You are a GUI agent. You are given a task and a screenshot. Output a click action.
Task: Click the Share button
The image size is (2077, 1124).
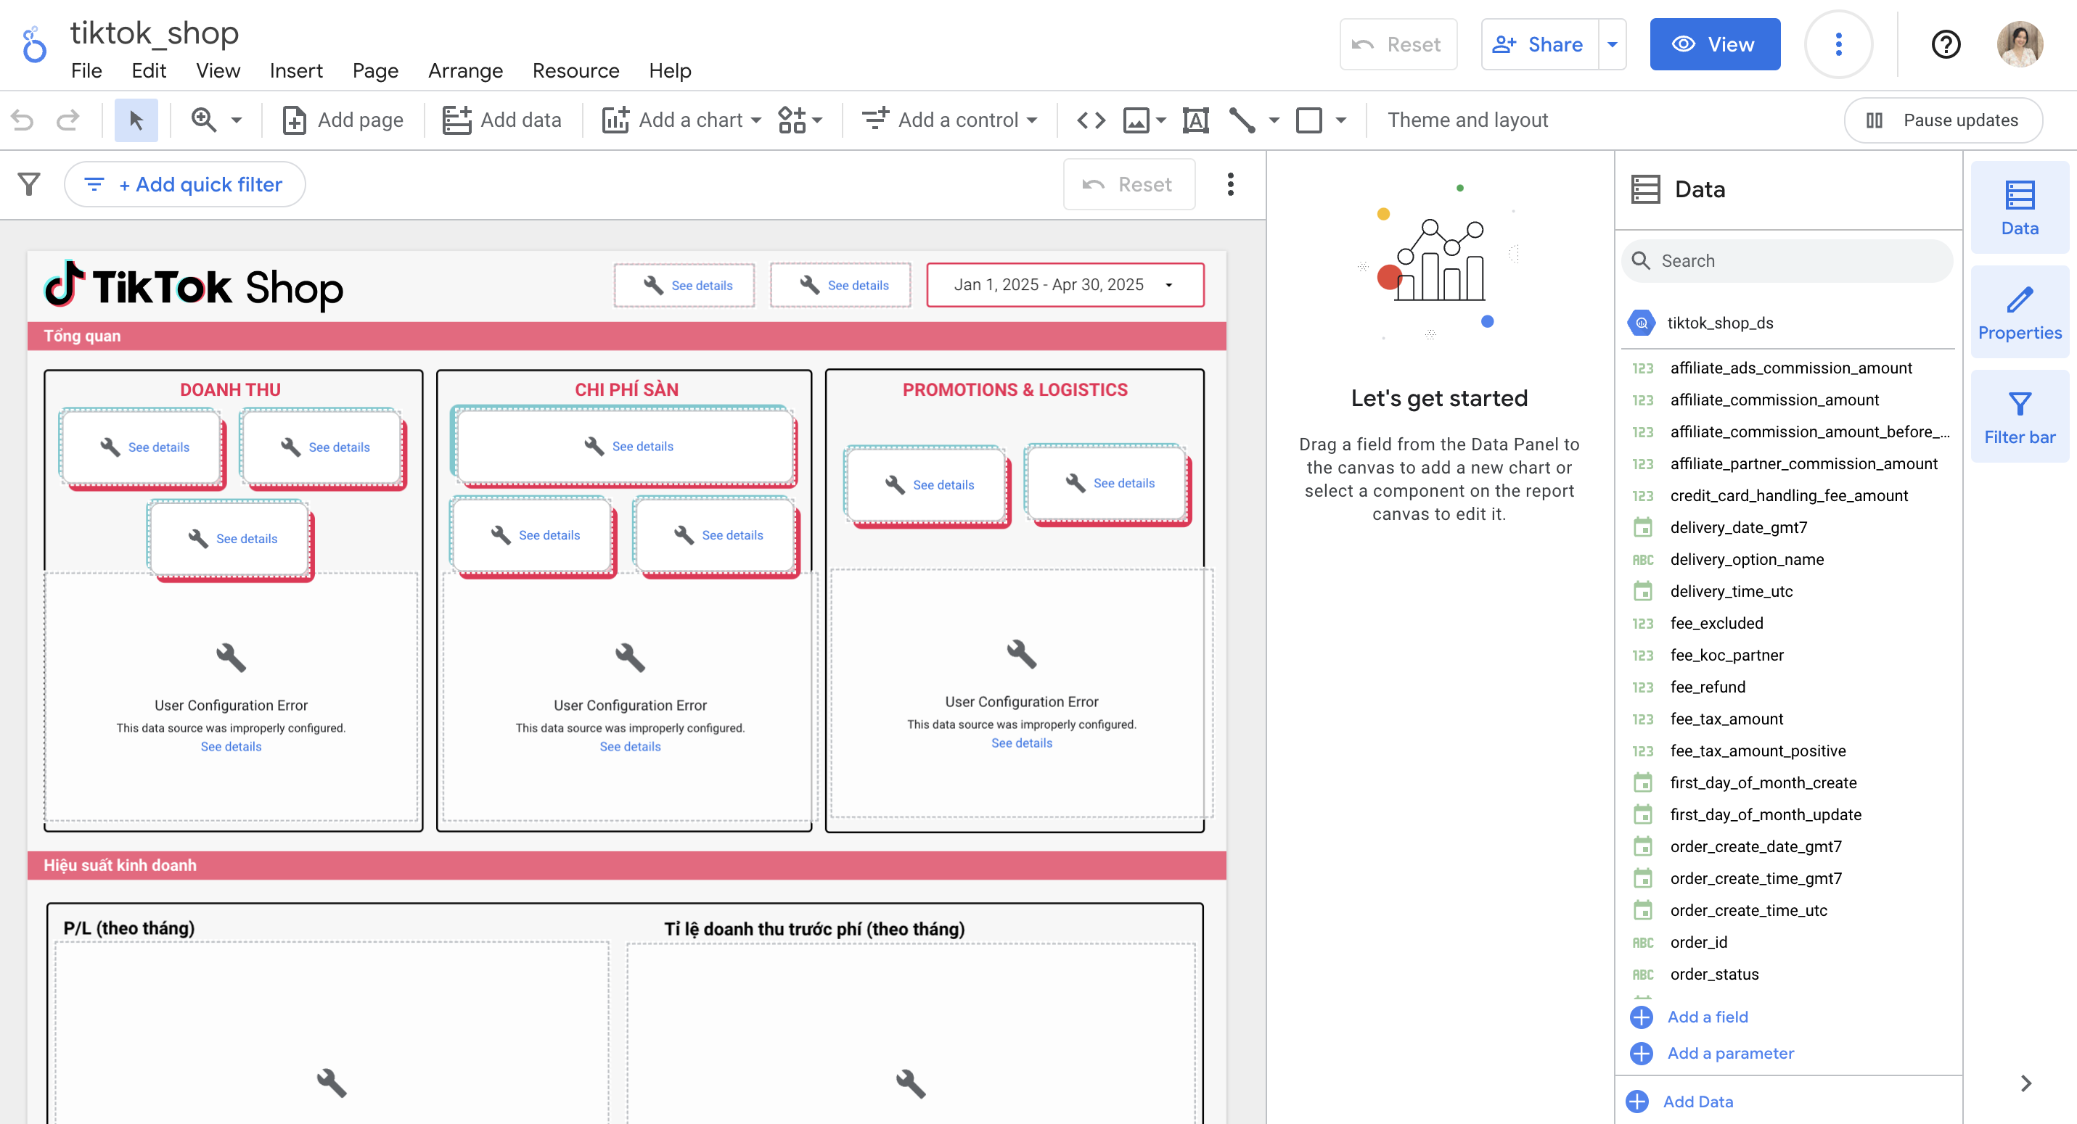click(x=1539, y=44)
